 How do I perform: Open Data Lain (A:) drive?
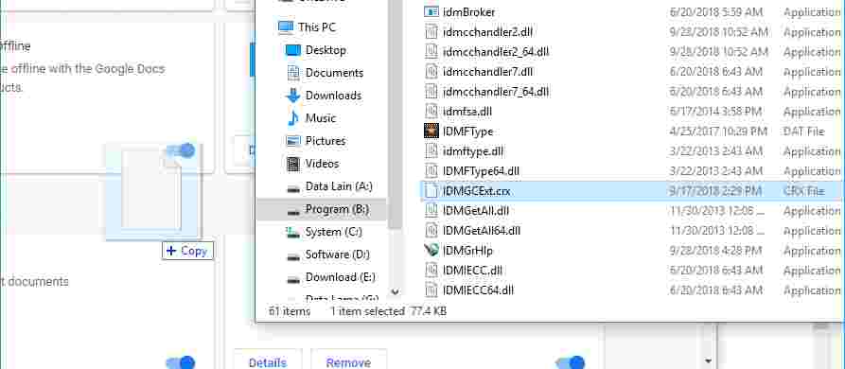tap(329, 186)
